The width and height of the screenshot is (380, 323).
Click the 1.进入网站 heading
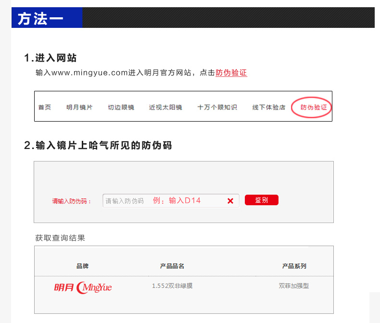[x=51, y=58]
